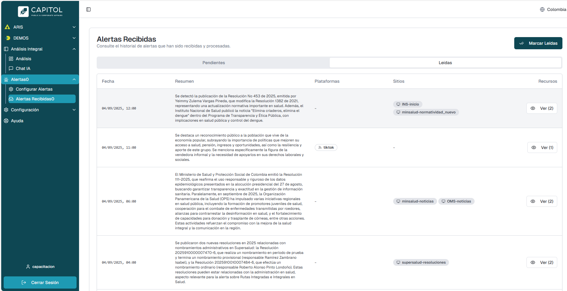
Task: Open the supersalud-resoluciones site chip
Action: 421,262
